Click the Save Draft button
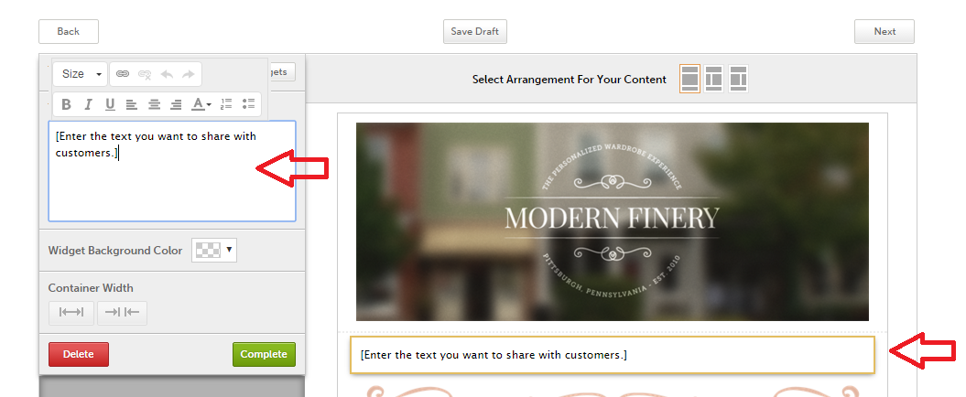Screen dimensions: 966x397 (475, 31)
